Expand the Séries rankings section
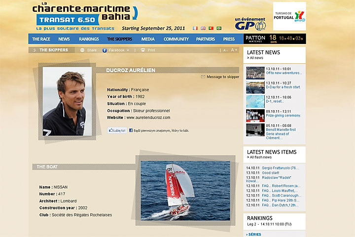Viewport: 355px width, 237px height. (x=253, y=234)
